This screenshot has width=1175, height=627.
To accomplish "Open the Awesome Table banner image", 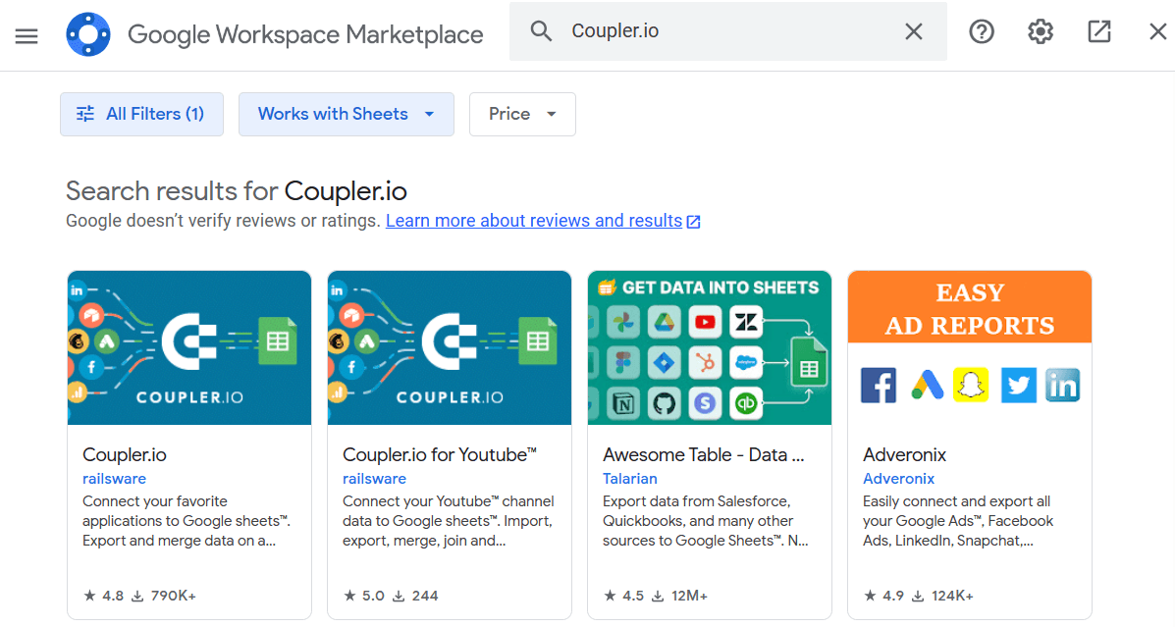I will [x=709, y=347].
